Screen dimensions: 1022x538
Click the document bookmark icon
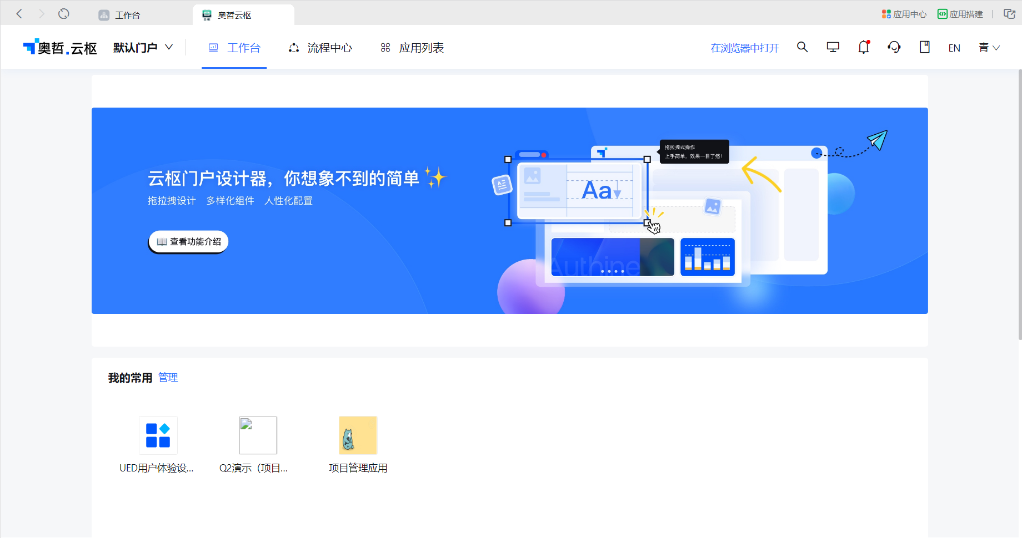925,47
